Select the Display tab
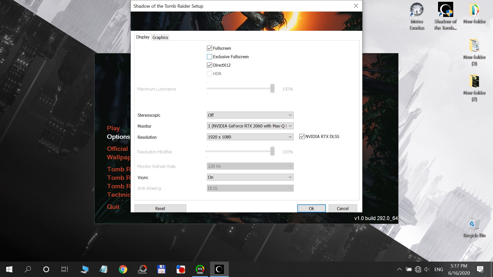Screen dimensions: 493x277 (143, 37)
